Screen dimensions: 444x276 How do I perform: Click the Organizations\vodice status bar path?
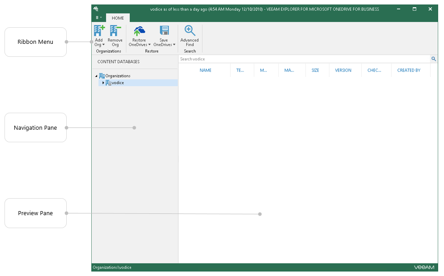pyautogui.click(x=112, y=267)
